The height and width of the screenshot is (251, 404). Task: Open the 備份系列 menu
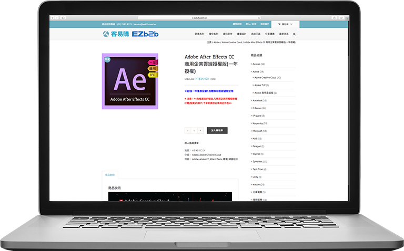pos(214,34)
